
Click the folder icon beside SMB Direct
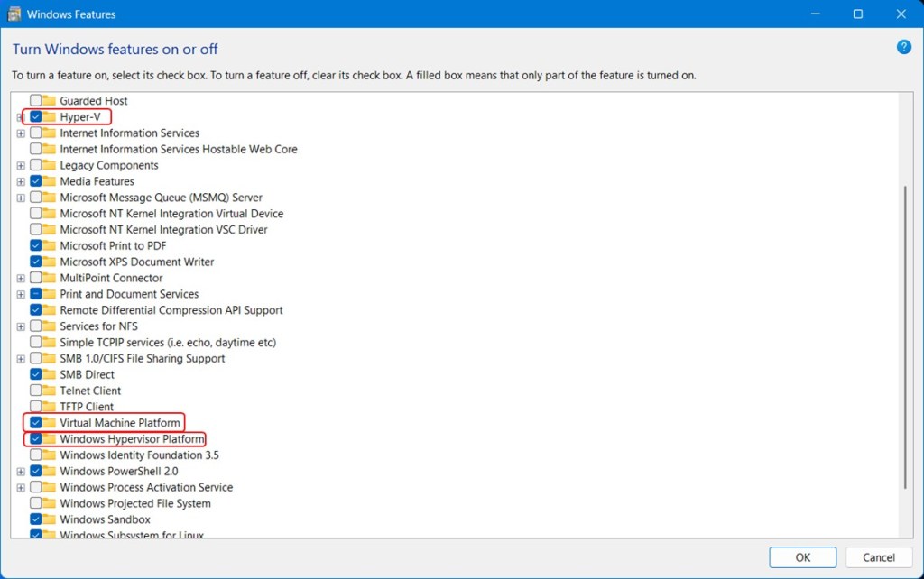point(49,374)
